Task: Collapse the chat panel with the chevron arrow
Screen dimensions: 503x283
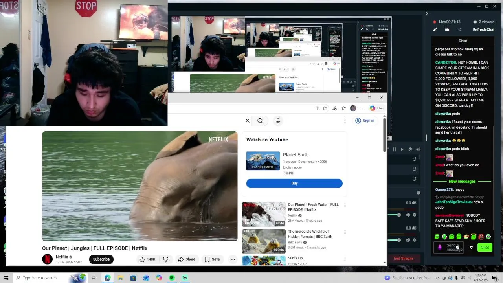Action: pyautogui.click(x=427, y=13)
